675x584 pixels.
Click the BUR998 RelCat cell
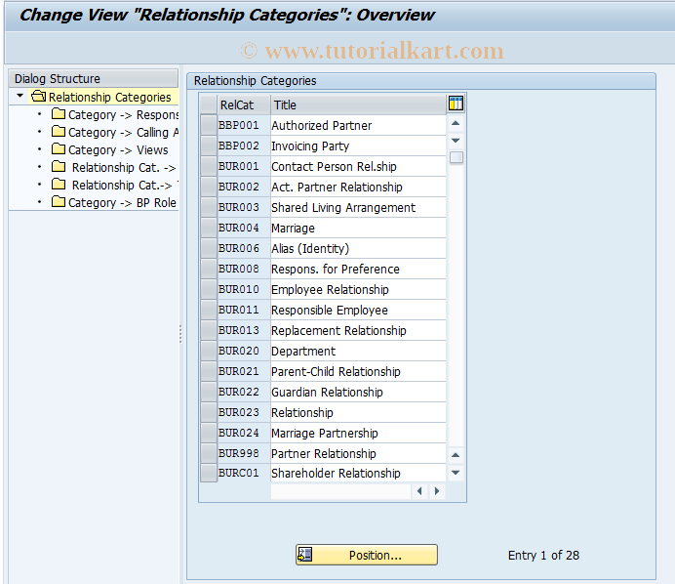(x=244, y=453)
